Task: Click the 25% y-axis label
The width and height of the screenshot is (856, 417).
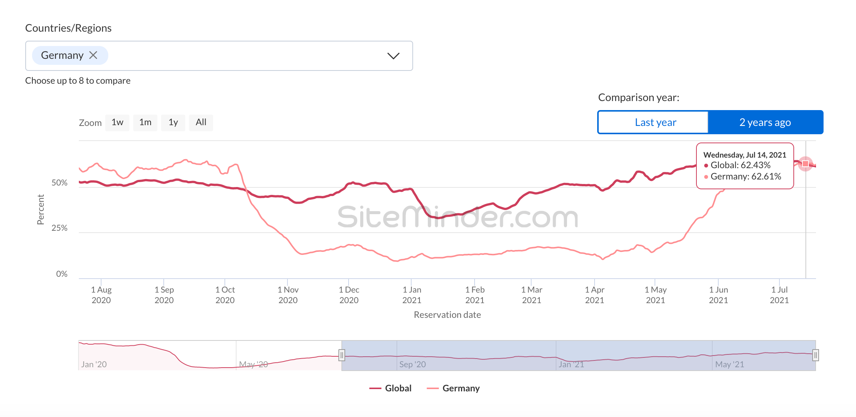Action: click(x=59, y=228)
